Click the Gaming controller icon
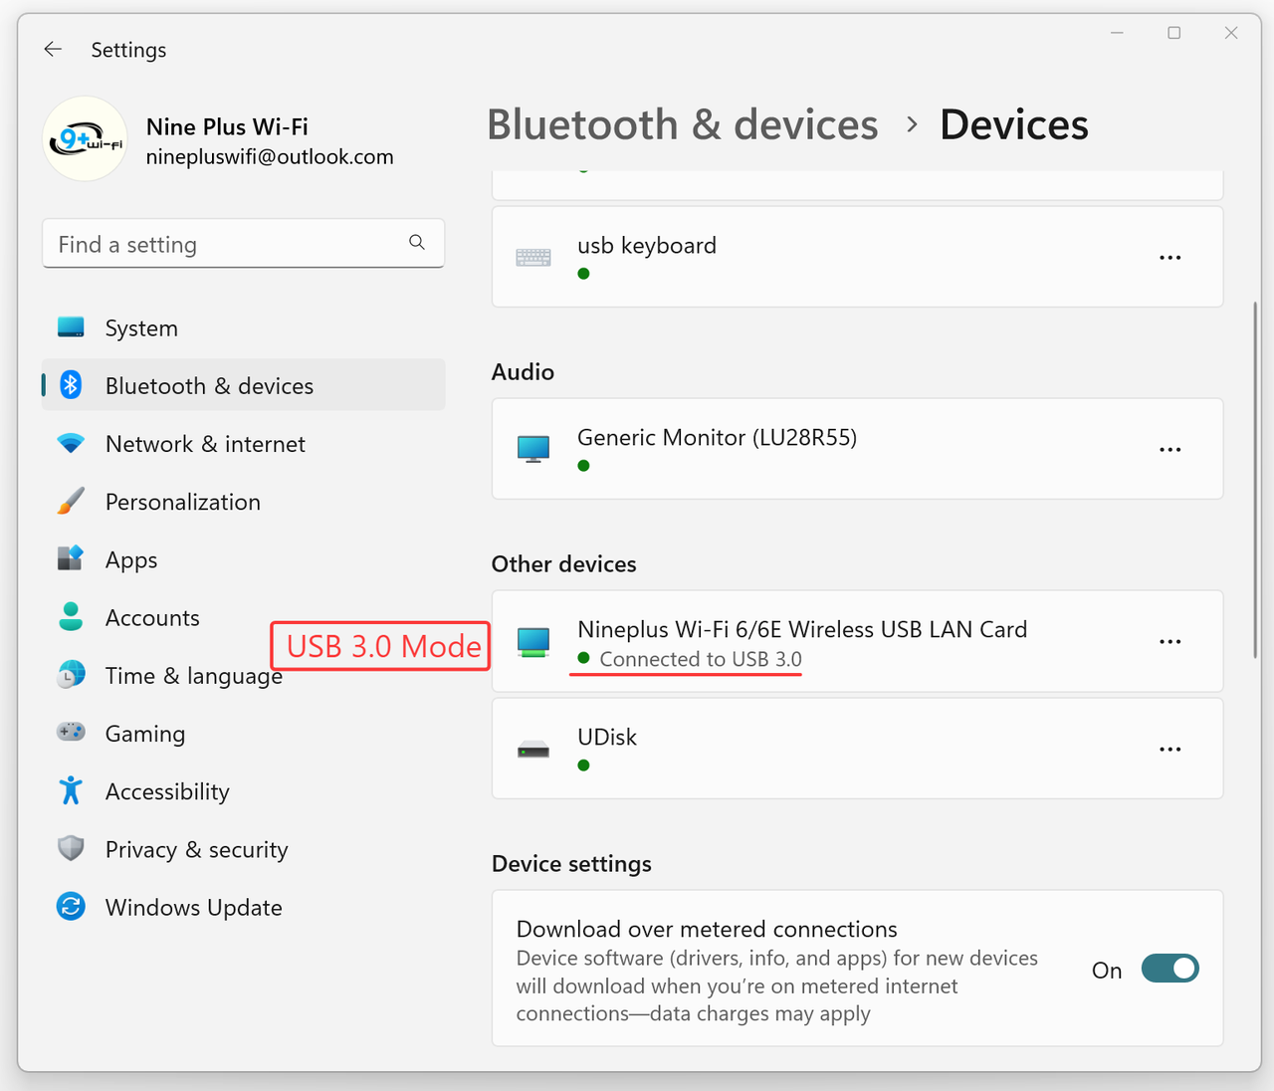This screenshot has width=1274, height=1091. (x=71, y=732)
